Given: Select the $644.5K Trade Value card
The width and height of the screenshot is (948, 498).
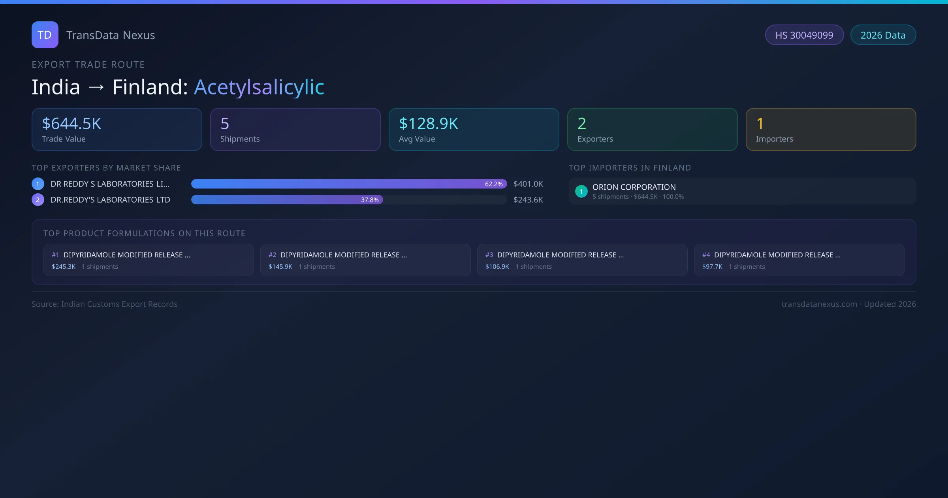Looking at the screenshot, I should coord(117,130).
